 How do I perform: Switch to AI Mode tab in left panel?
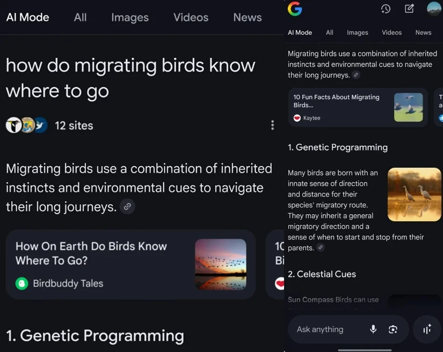coord(28,18)
